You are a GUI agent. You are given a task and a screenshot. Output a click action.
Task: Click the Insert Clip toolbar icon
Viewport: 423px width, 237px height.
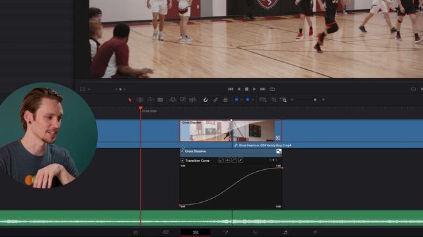pos(173,100)
